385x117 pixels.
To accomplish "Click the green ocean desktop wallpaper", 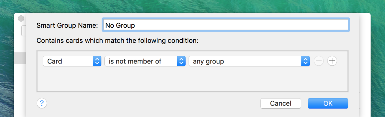I will tap(192, 6).
